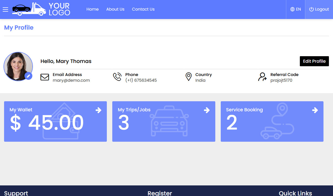Click country value India
Viewport: 333px width, 196px height.
pos(200,80)
